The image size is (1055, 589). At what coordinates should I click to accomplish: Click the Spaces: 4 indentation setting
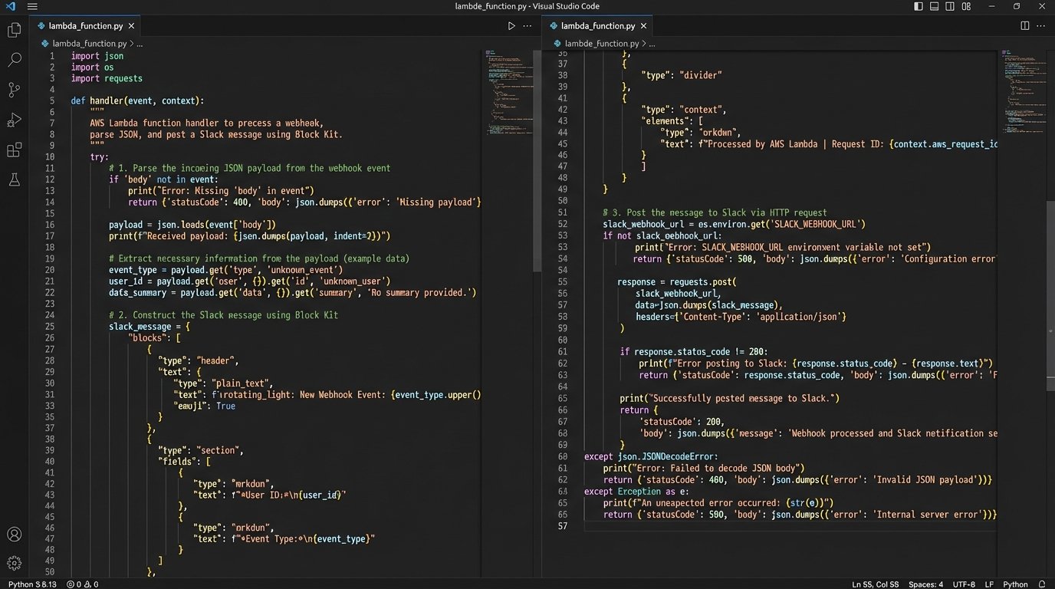click(925, 584)
